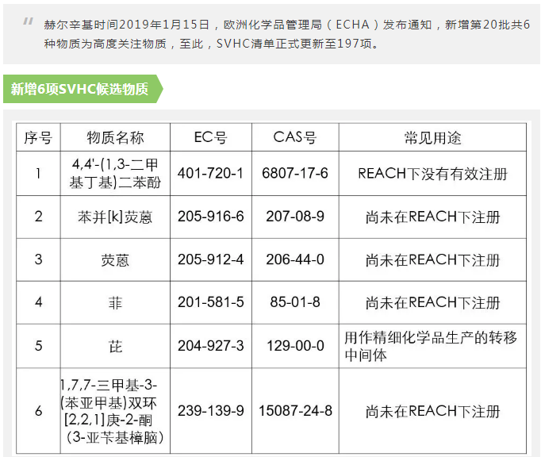This screenshot has width=541, height=457.
Task: Click substance name 芘
Action: (115, 346)
